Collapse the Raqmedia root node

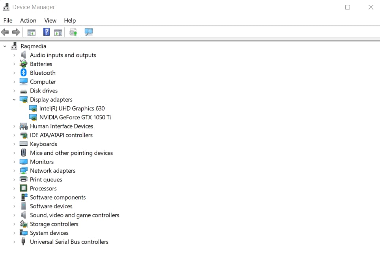pos(5,46)
